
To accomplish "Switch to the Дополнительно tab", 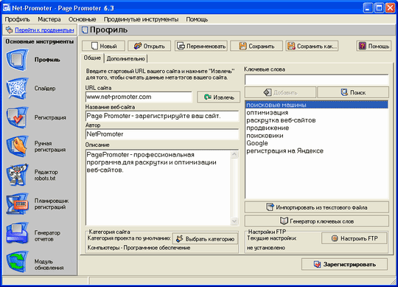I will point(125,59).
